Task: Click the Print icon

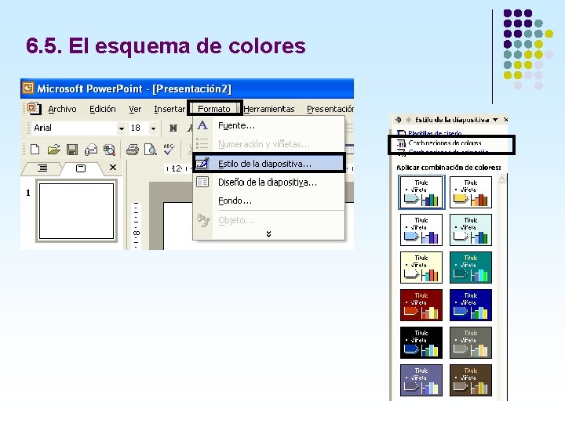Action: (x=133, y=149)
